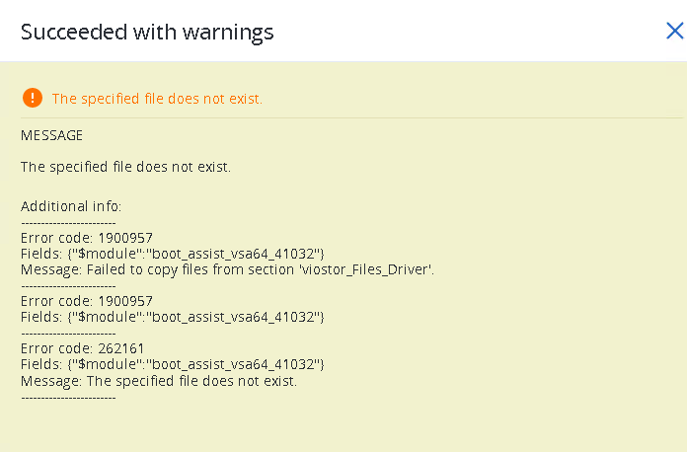Select the MESSAGE section label
687x452 pixels.
(51, 135)
